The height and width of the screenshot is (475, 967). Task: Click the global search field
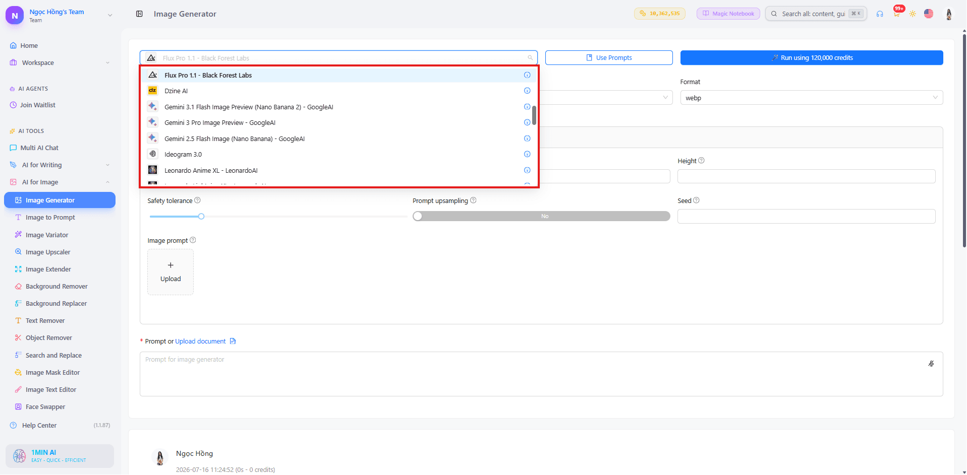click(816, 14)
